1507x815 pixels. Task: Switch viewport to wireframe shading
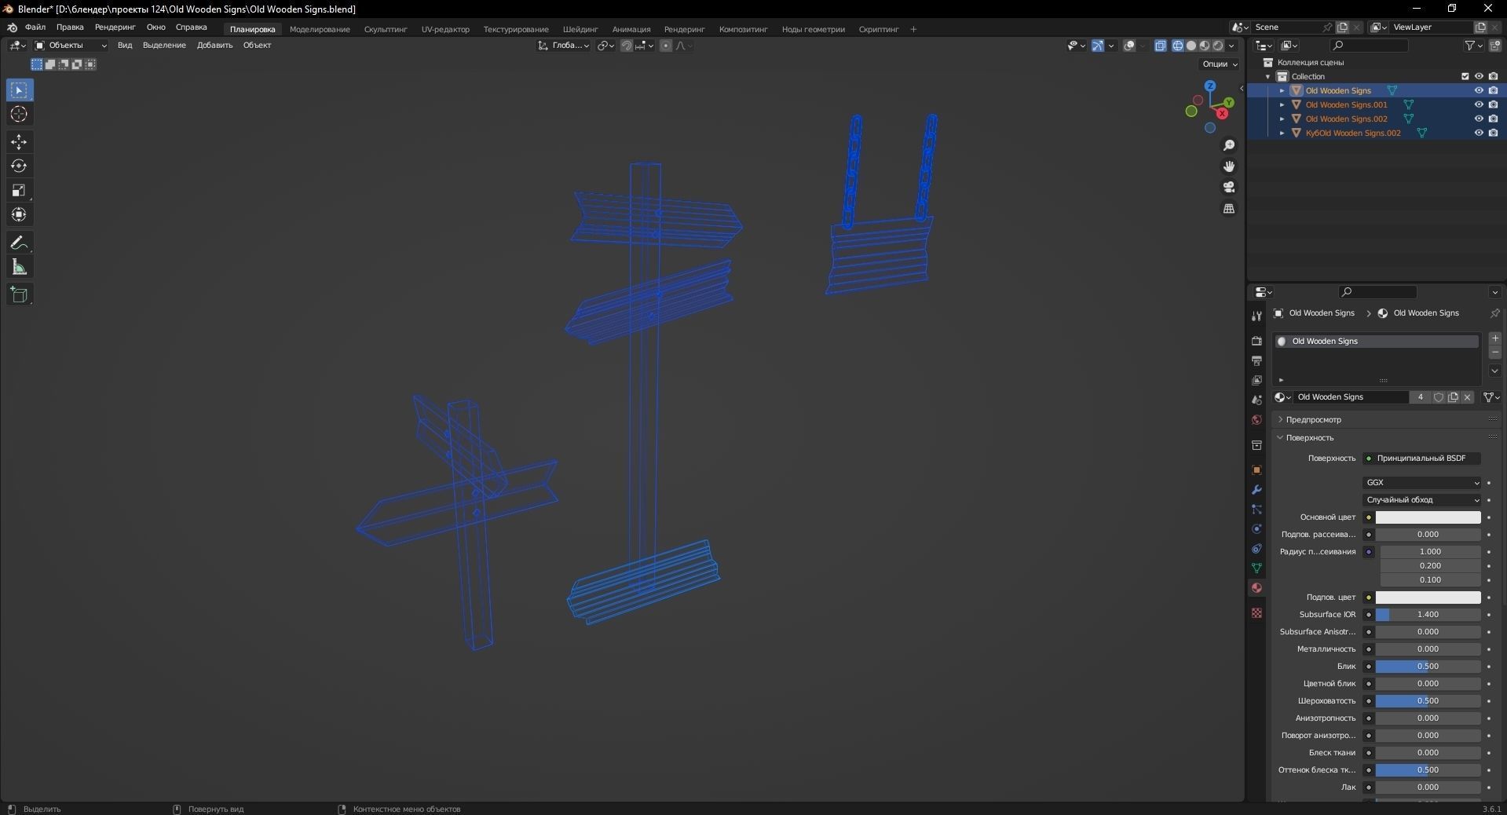tap(1178, 46)
